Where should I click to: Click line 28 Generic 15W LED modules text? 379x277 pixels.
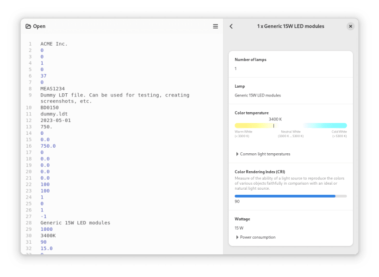(75, 223)
